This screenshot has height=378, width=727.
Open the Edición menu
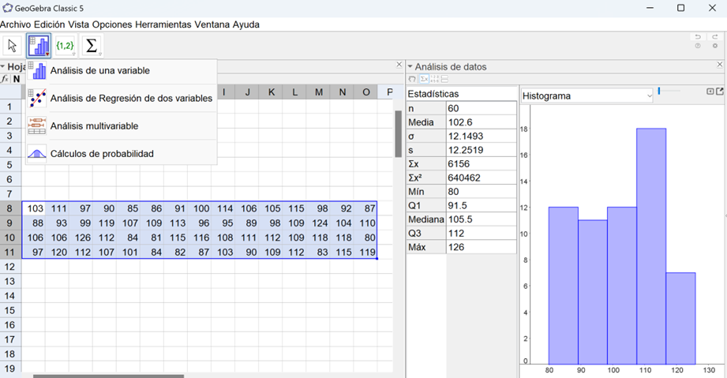50,24
